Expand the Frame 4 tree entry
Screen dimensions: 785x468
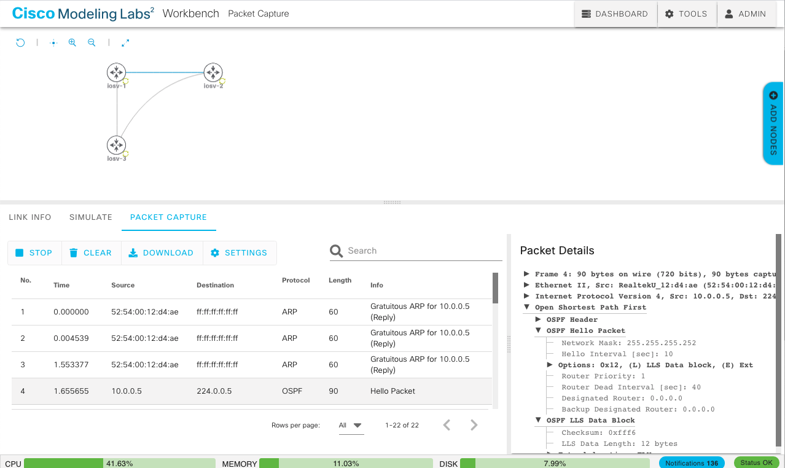tap(526, 274)
